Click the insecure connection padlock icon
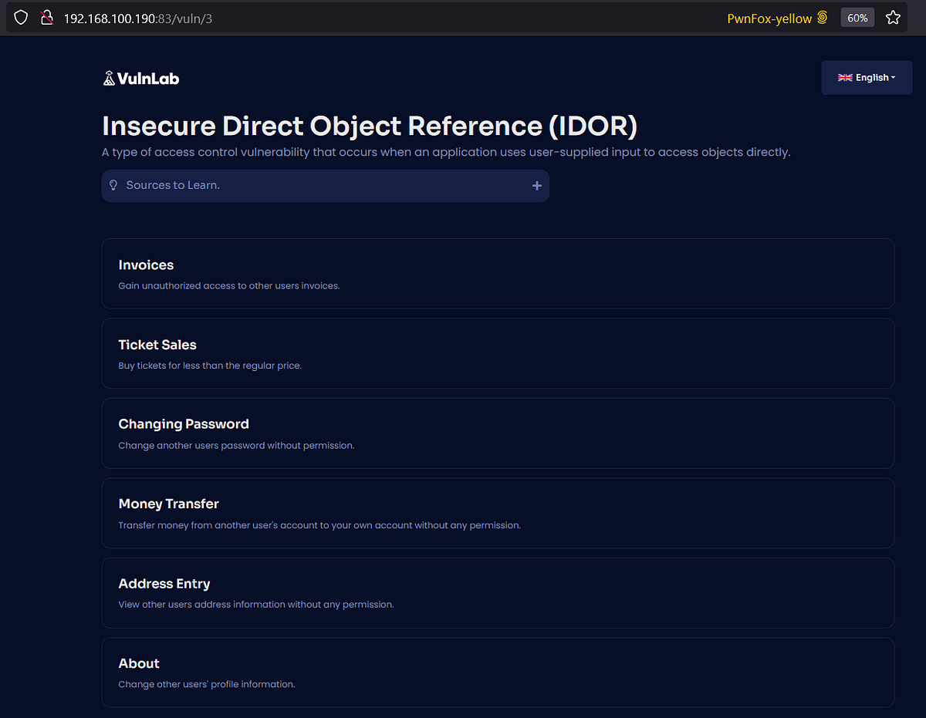 pyautogui.click(x=47, y=17)
